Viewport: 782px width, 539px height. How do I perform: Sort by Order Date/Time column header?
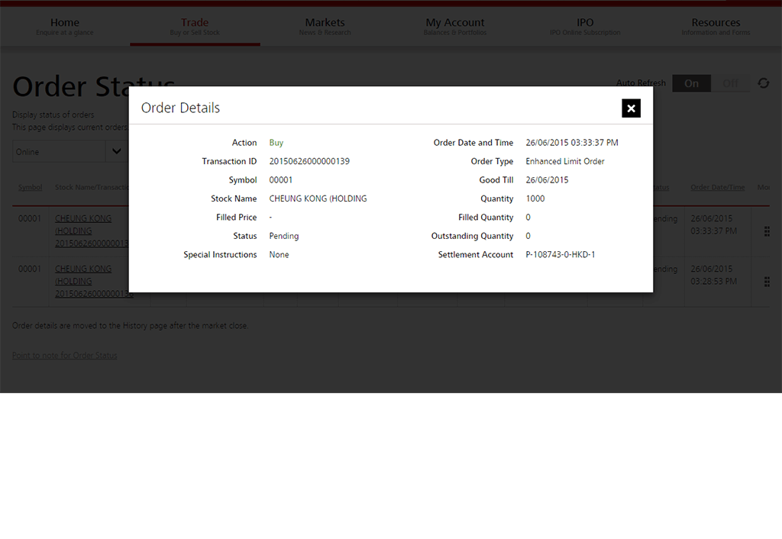coord(717,188)
